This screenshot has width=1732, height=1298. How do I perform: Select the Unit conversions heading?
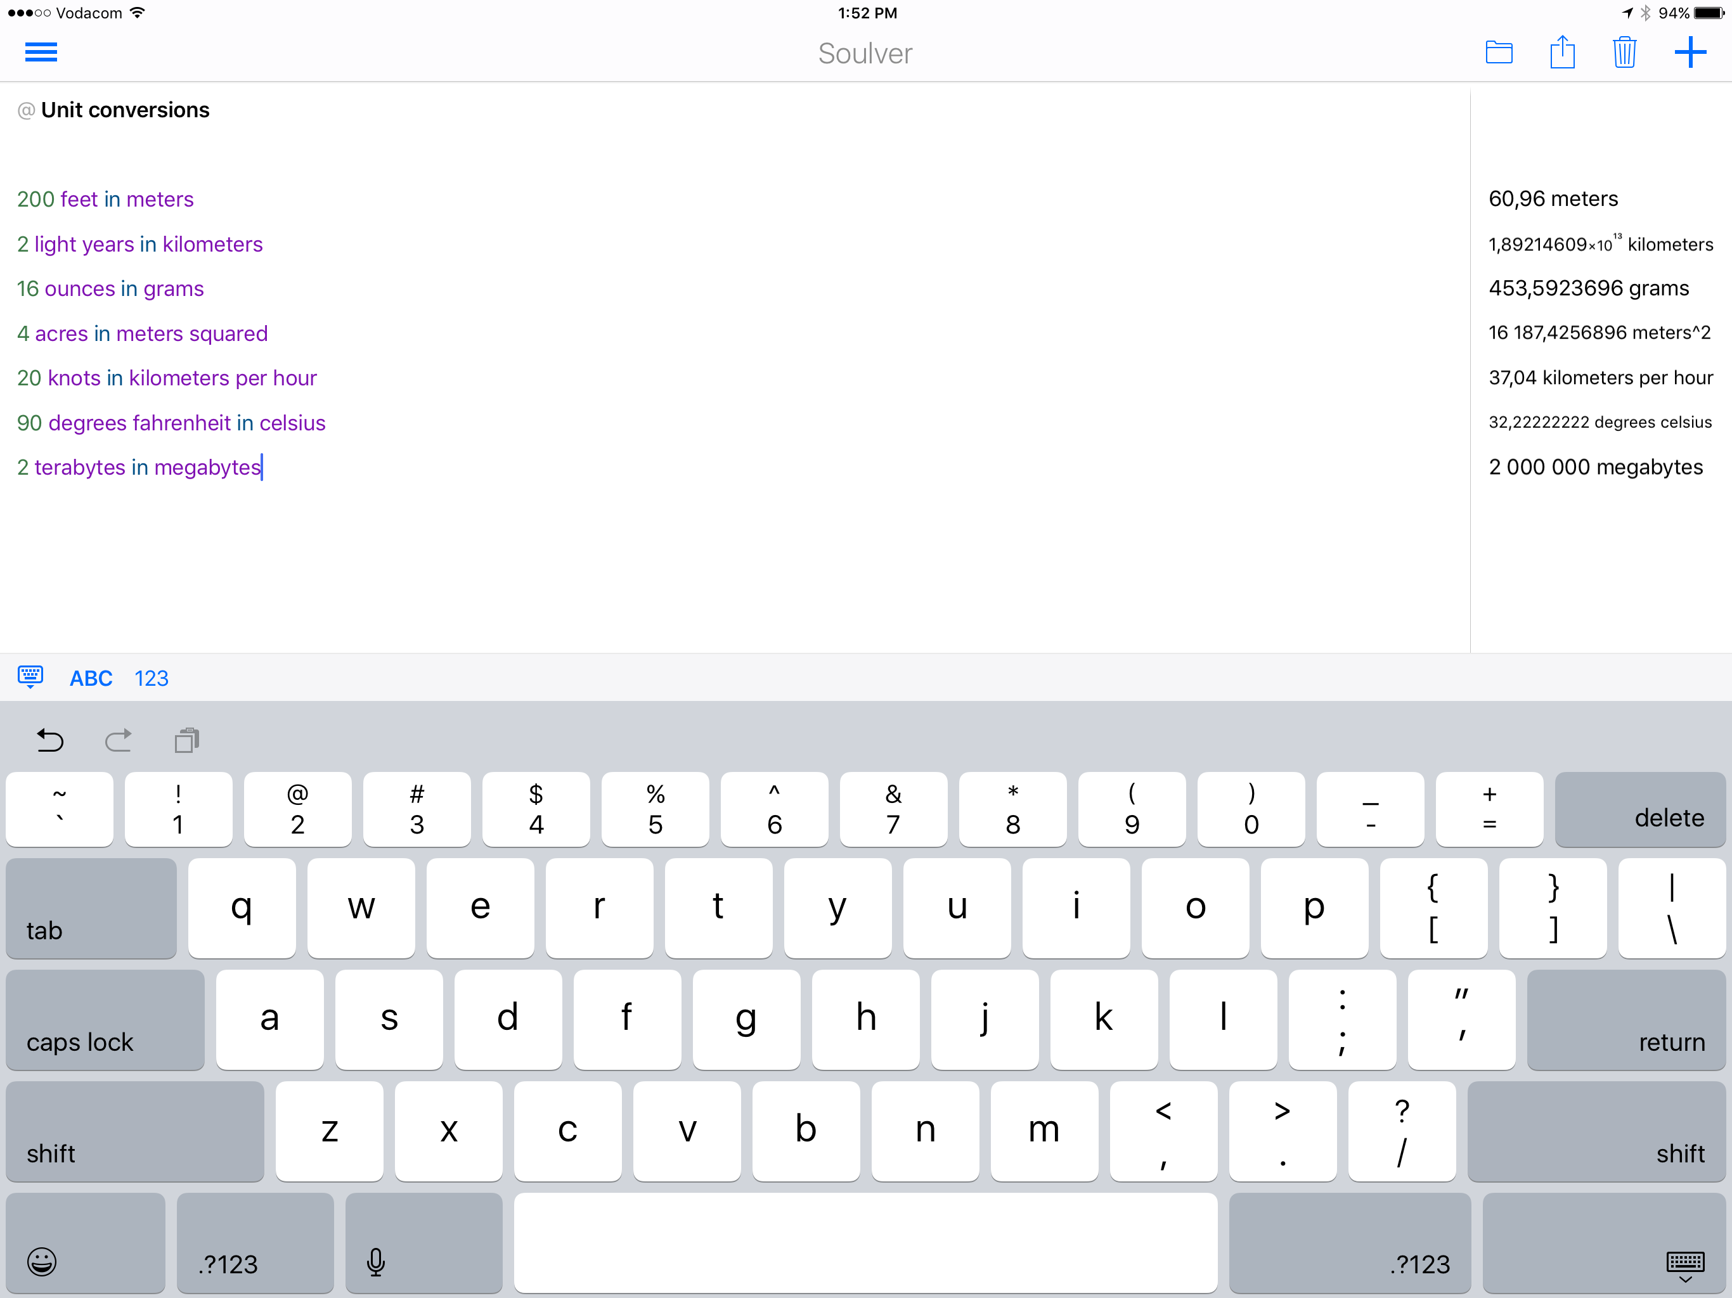126,110
